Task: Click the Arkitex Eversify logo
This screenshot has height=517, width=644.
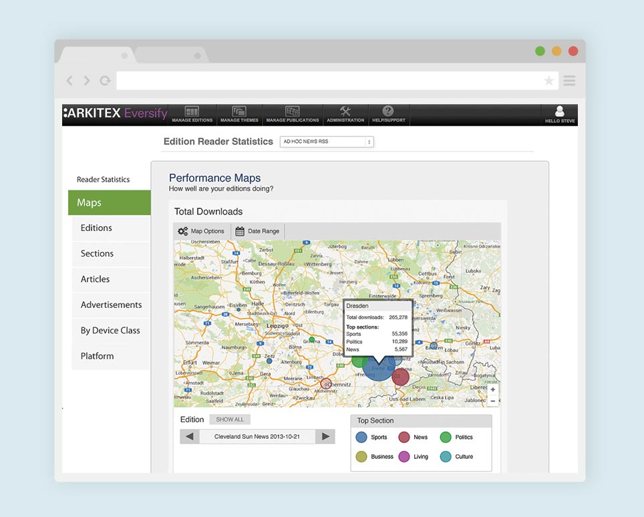Action: (116, 113)
